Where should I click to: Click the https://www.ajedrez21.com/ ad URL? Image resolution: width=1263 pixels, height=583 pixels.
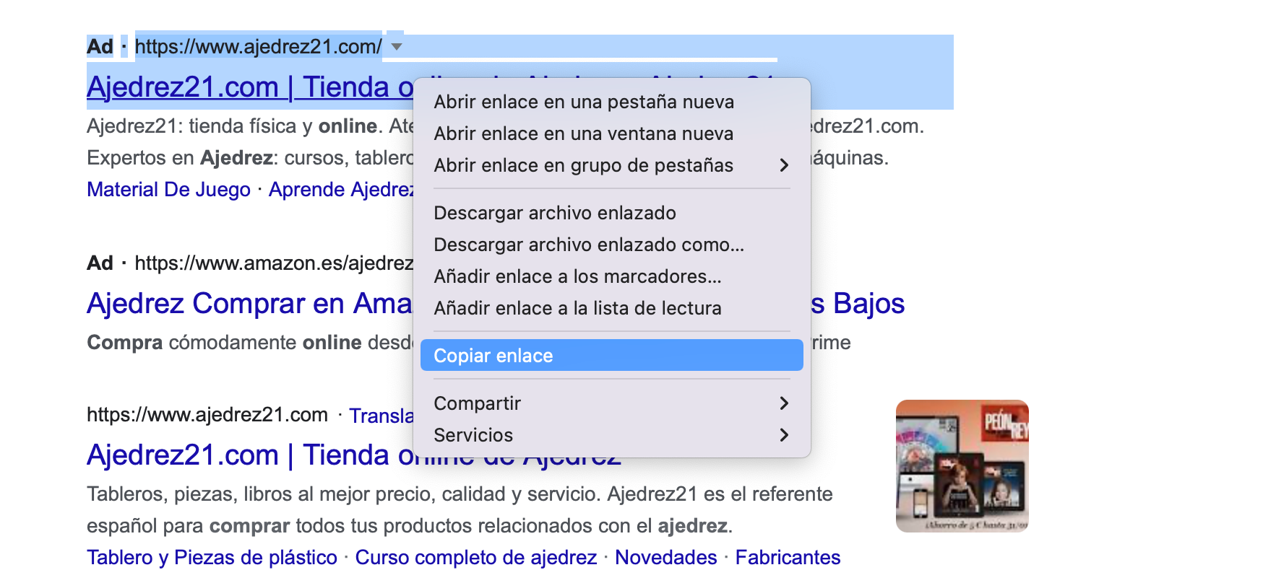pos(258,47)
